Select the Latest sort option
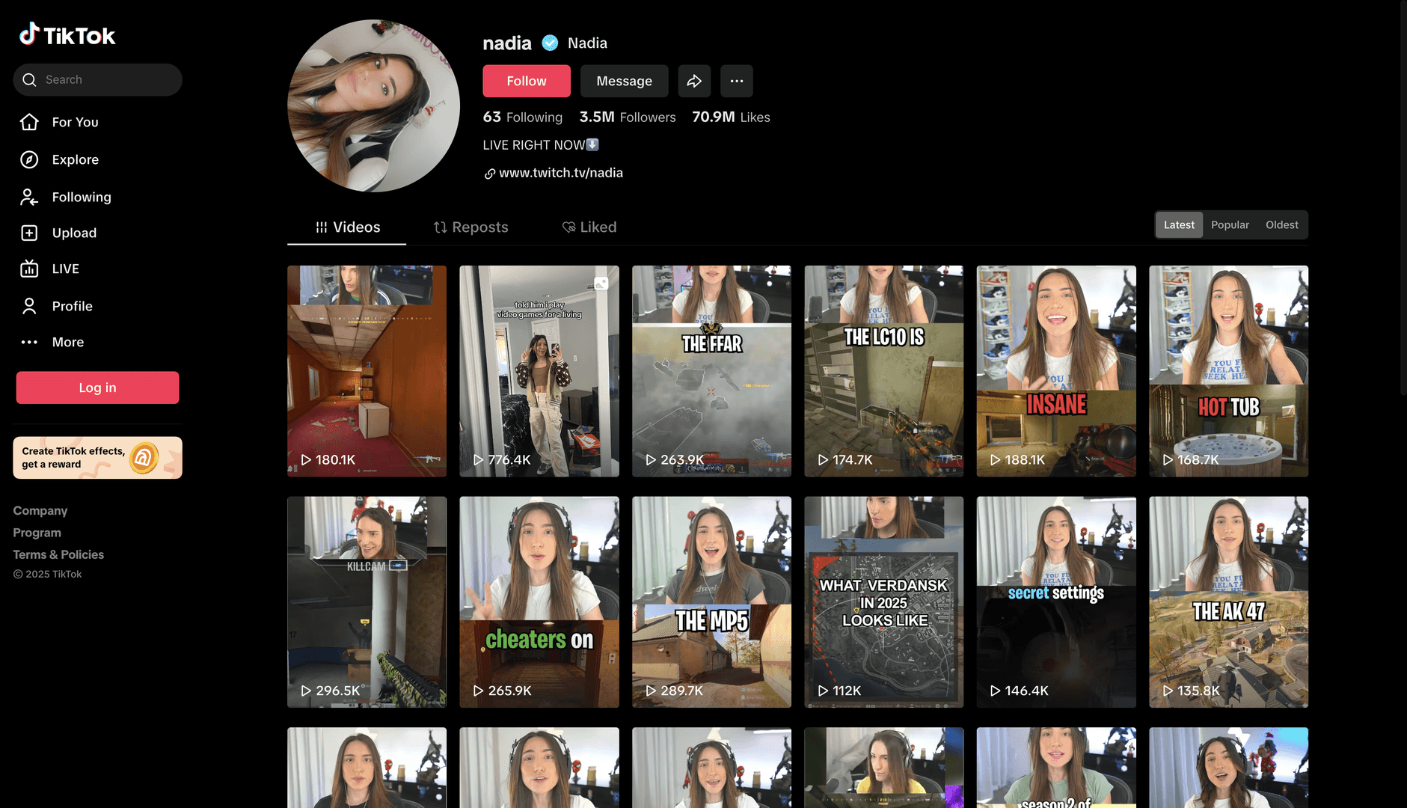The image size is (1407, 808). tap(1179, 224)
